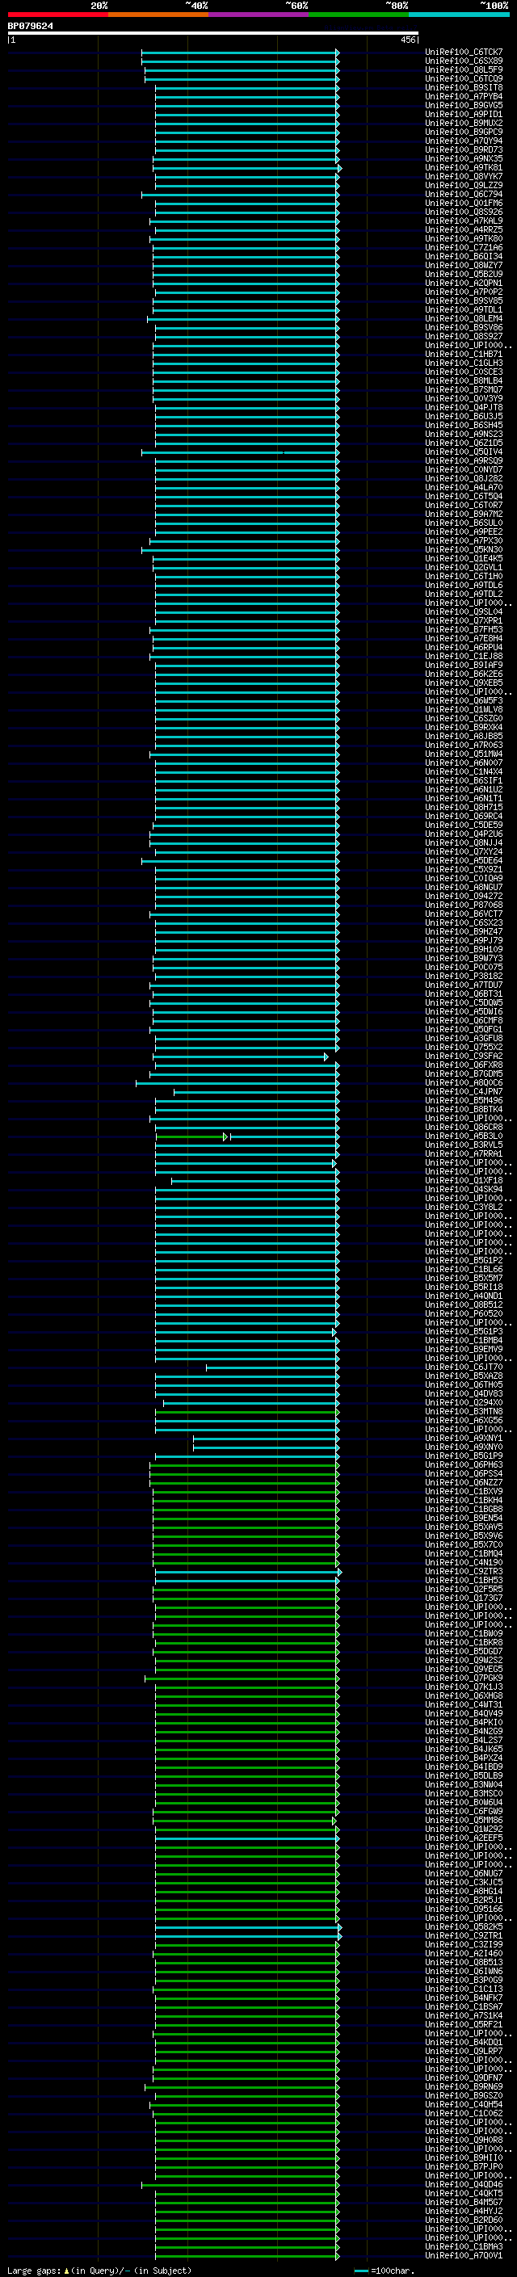Open hit UniRef100_C3Y8L2
This screenshot has width=517, height=2277.
(x=464, y=1208)
